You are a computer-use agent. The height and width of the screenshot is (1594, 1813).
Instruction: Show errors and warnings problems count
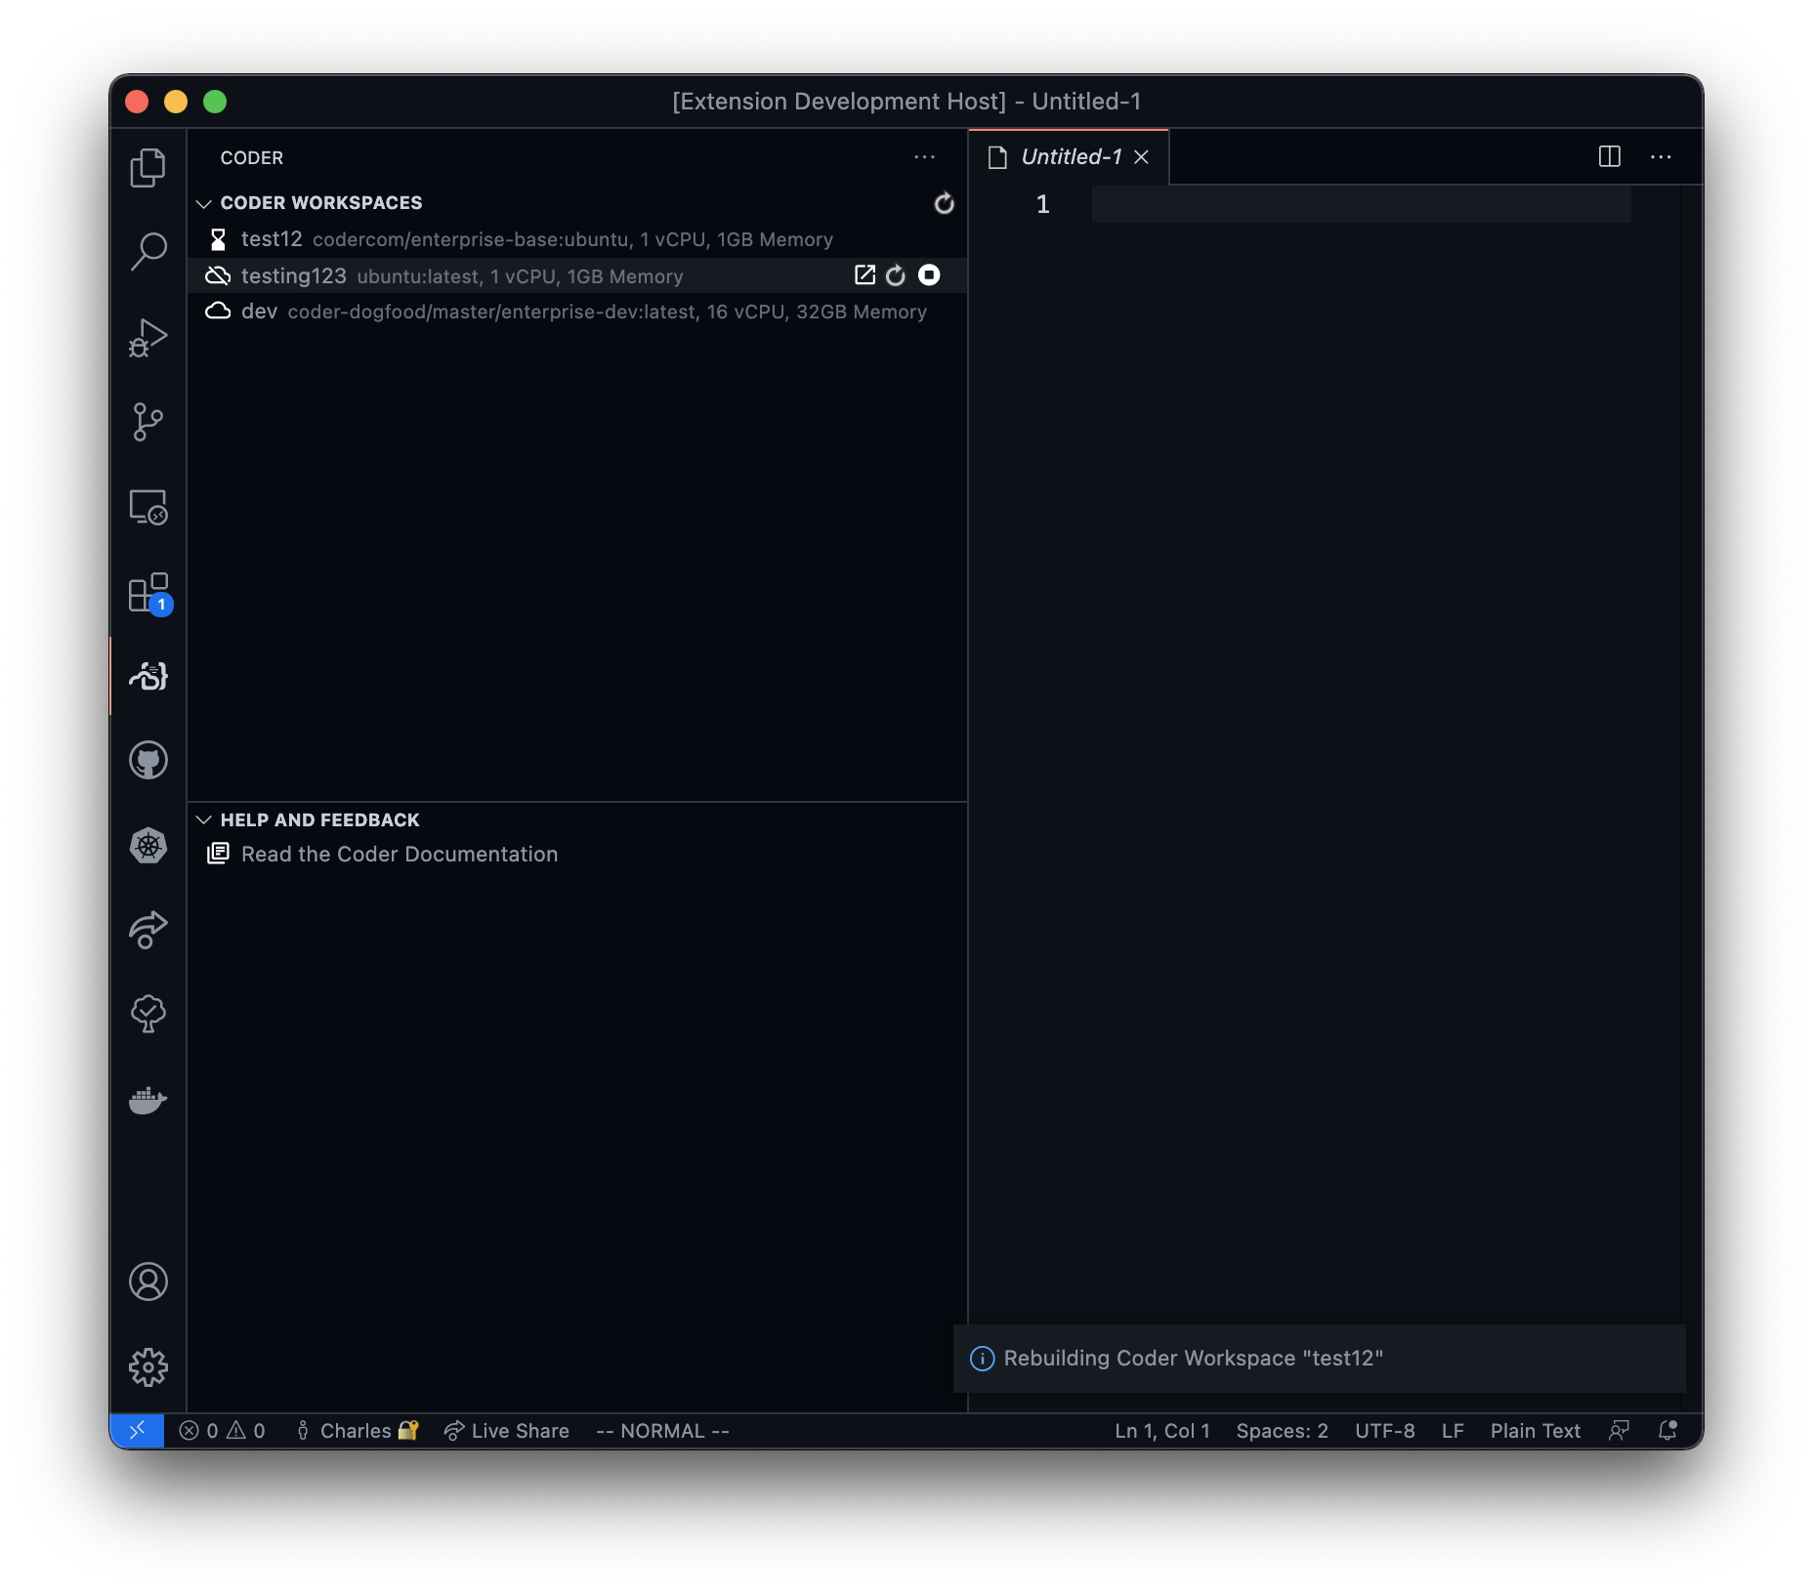tap(222, 1431)
